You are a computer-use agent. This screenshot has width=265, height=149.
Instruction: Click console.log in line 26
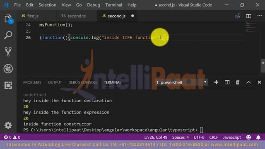click(84, 38)
